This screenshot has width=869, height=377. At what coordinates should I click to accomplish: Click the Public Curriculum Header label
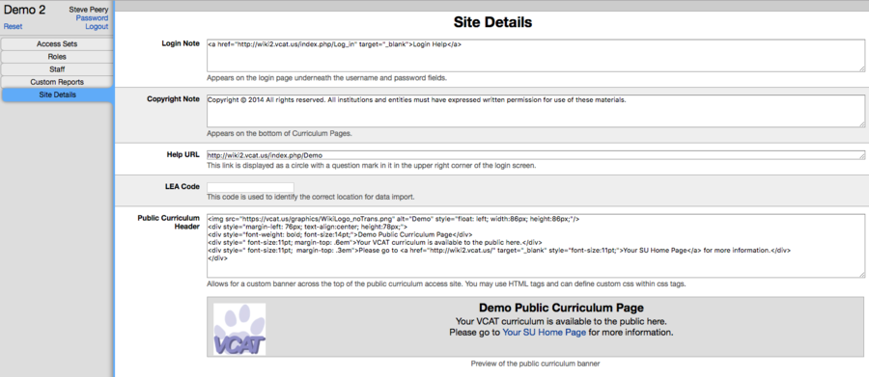[x=168, y=222]
